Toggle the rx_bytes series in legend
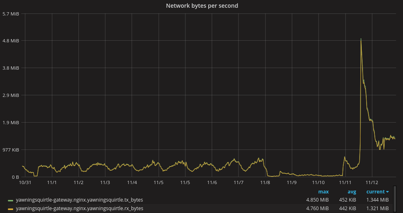 [x=80, y=209]
